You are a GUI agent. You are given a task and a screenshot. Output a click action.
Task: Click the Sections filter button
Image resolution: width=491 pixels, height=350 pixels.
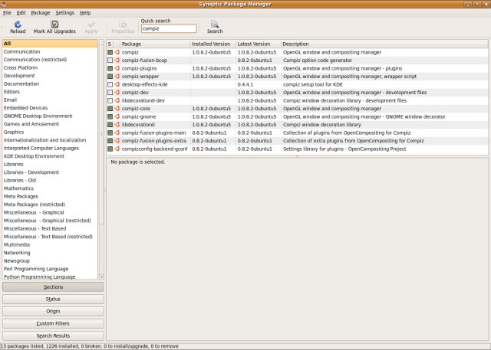point(53,287)
